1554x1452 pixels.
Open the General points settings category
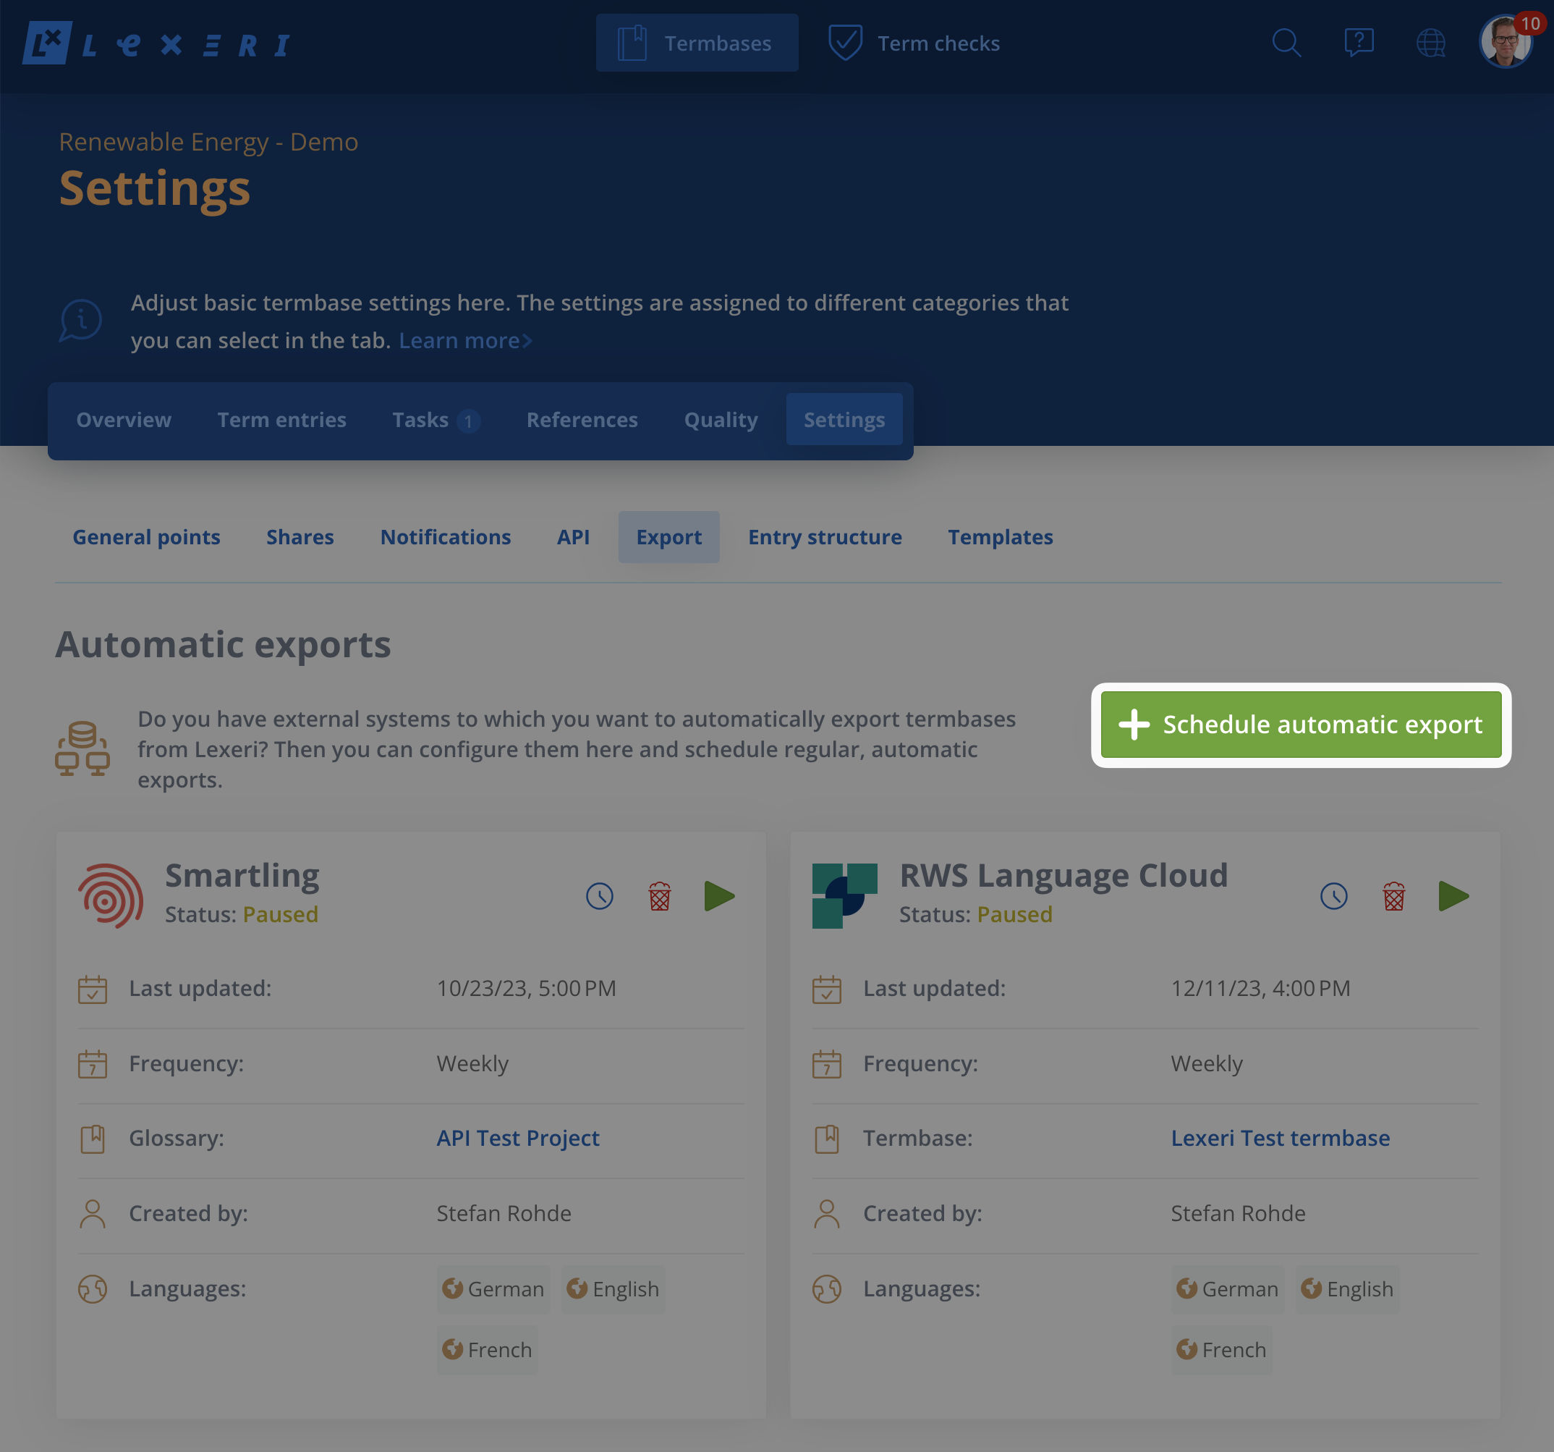click(146, 537)
